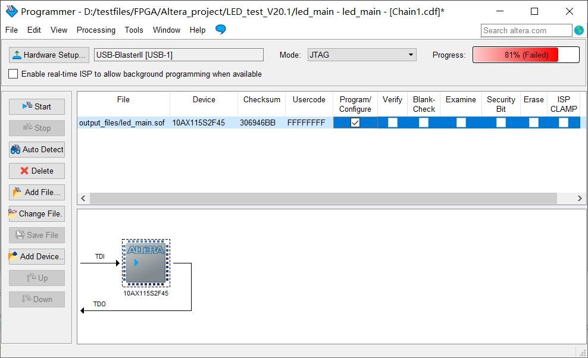This screenshot has width=588, height=358.
Task: Click Change File button
Action: pyautogui.click(x=37, y=213)
